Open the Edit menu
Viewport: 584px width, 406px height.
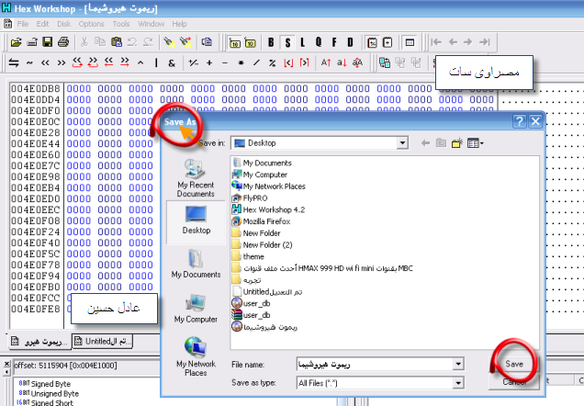42,24
